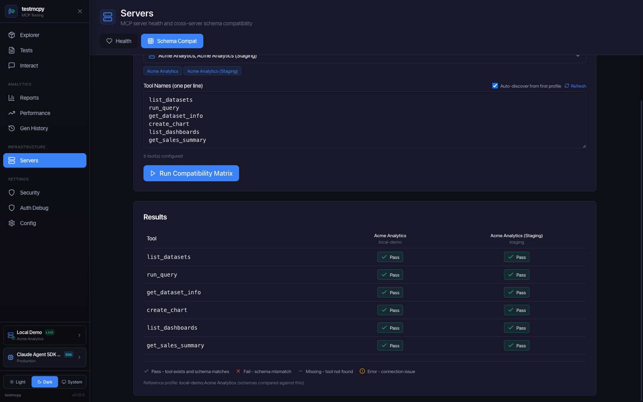Image resolution: width=643 pixels, height=402 pixels.
Task: Click the get_sales_summary row name in results
Action: [176, 345]
